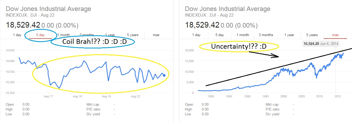Viewport: 352px width, 122px height.
Task: Open the 5 years view on left chart
Action: point(133,35)
